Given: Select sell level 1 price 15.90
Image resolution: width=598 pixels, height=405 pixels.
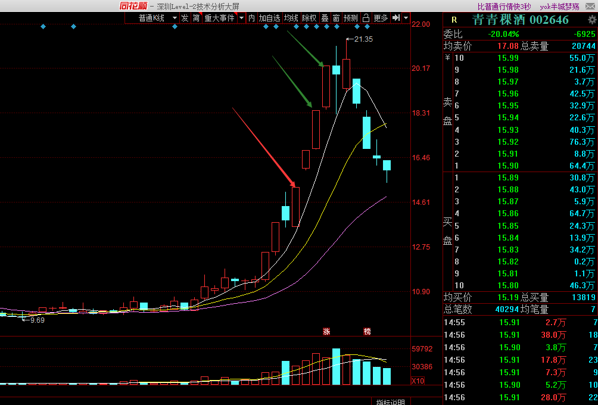Looking at the screenshot, I should [x=507, y=166].
